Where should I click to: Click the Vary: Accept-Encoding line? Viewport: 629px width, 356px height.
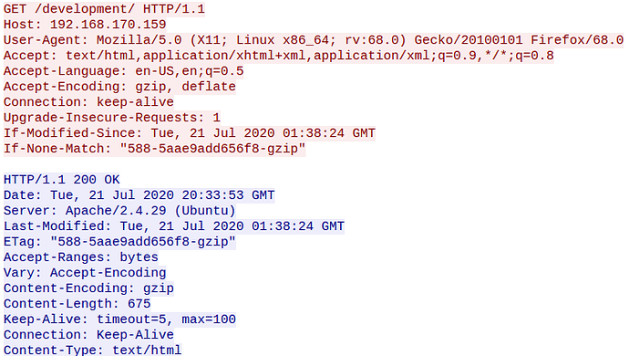85,273
